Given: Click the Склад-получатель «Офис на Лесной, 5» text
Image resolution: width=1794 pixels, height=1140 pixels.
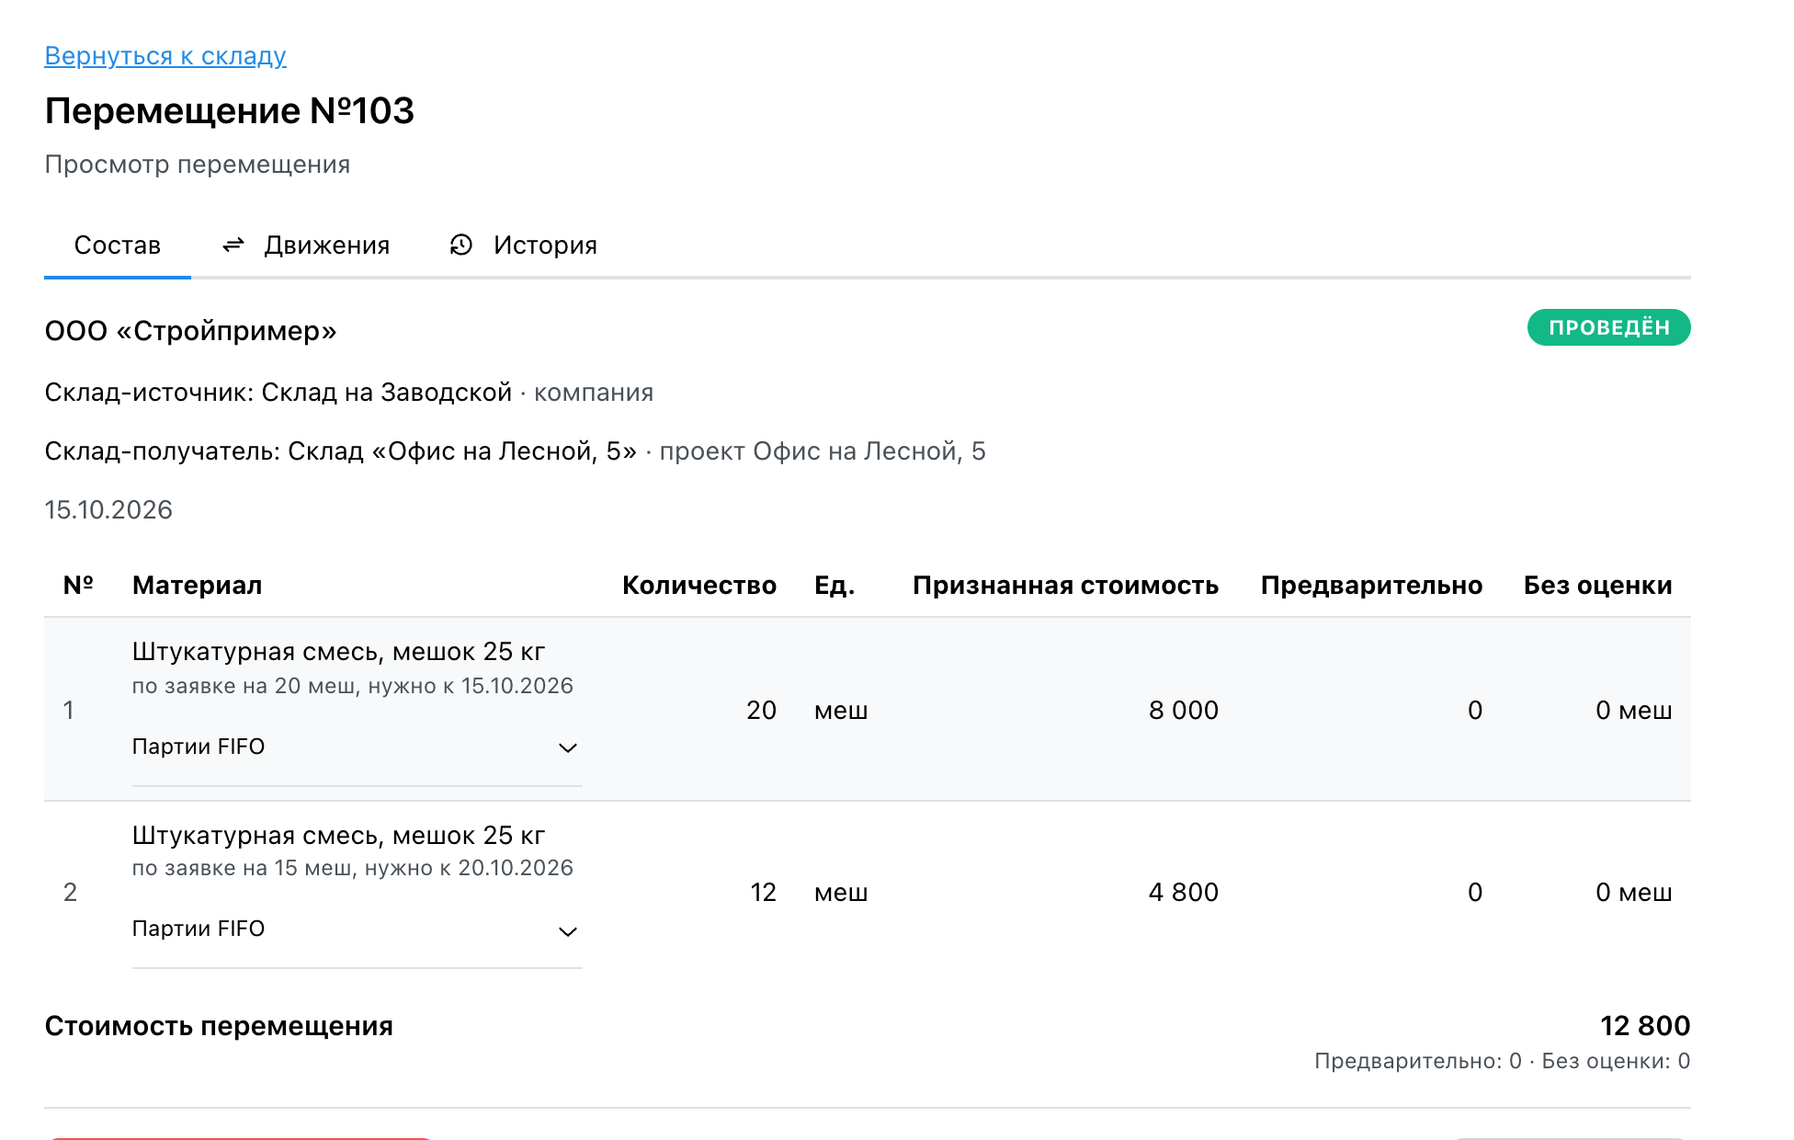Looking at the screenshot, I should 341,451.
